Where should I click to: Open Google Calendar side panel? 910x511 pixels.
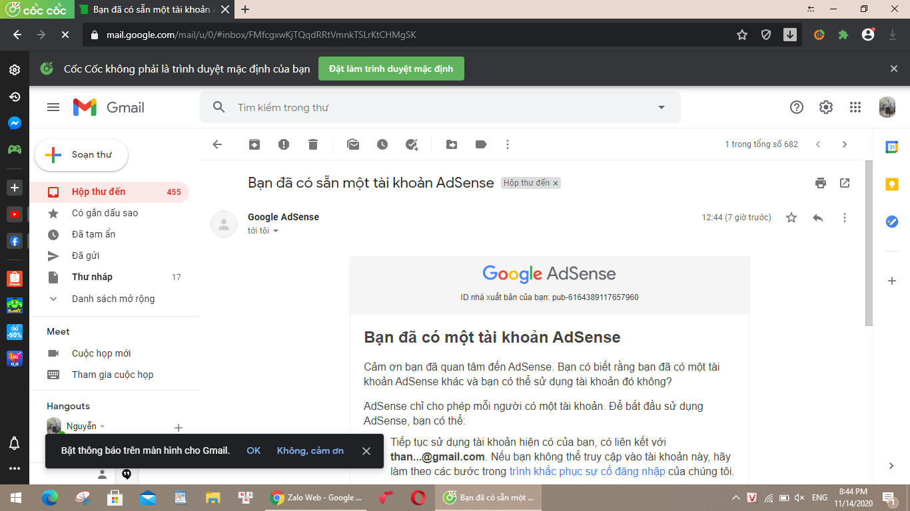click(892, 147)
